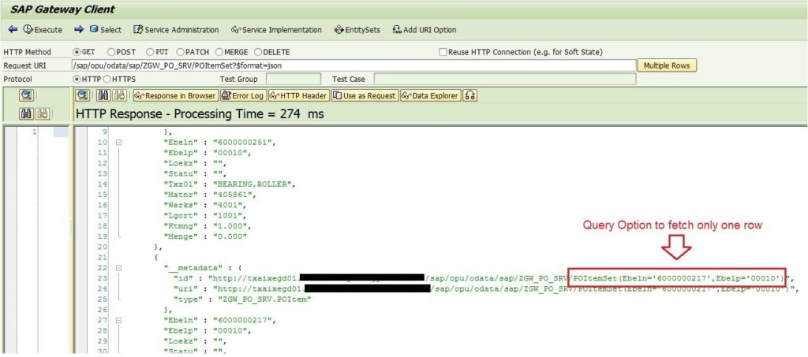Collapse the __metadata node at line 22
The image size is (808, 357).
coord(119,268)
